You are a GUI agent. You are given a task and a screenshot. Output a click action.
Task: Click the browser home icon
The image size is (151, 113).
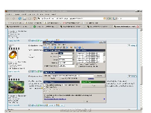click(x=34, y=18)
